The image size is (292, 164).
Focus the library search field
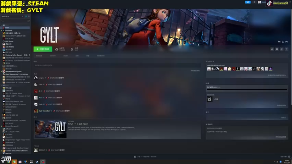pyautogui.click(x=14, y=21)
